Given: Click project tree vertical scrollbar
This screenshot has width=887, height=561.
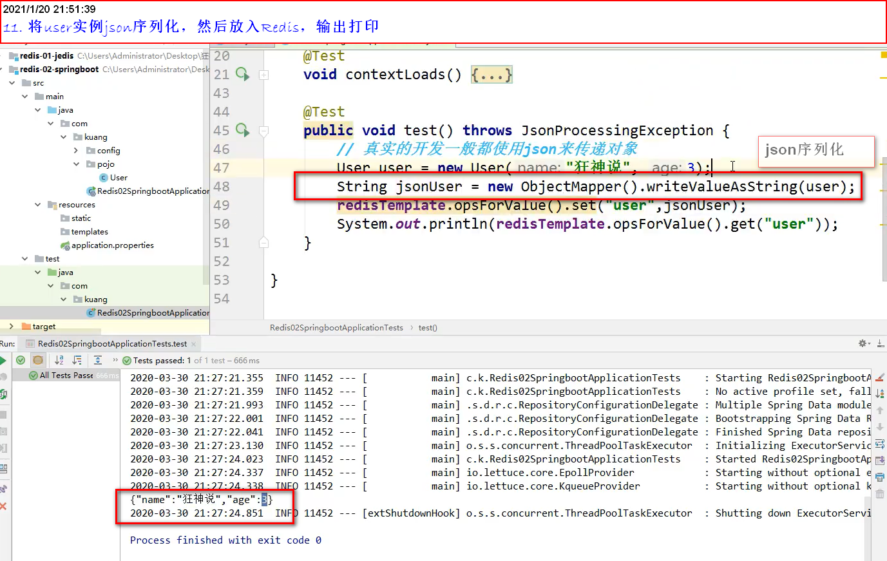Looking at the screenshot, I should 206,167.
